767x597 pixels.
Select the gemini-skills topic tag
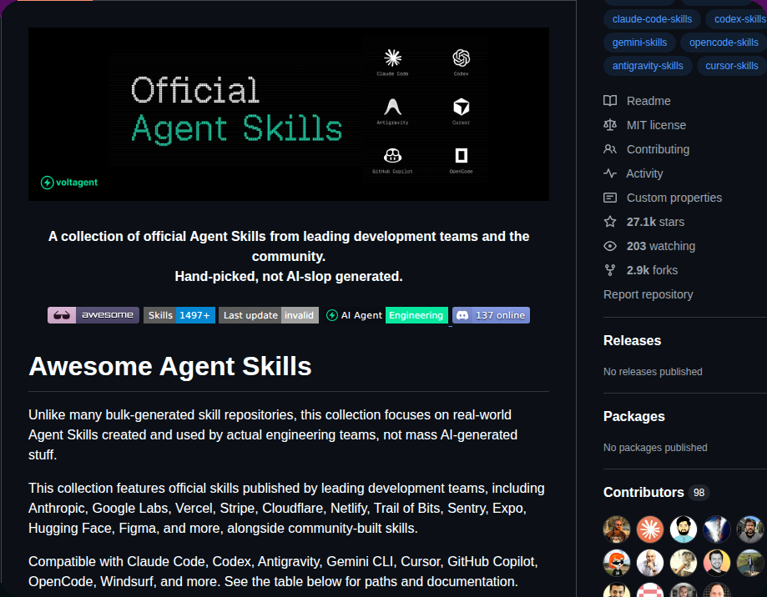point(639,43)
